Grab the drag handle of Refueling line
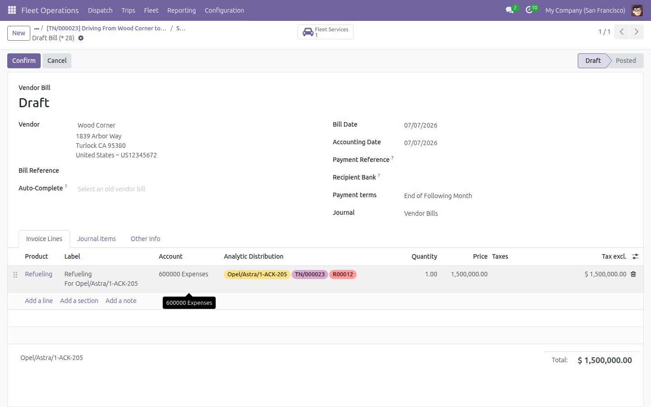 point(15,274)
